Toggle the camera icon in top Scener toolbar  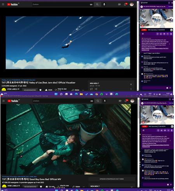click(x=164, y=34)
